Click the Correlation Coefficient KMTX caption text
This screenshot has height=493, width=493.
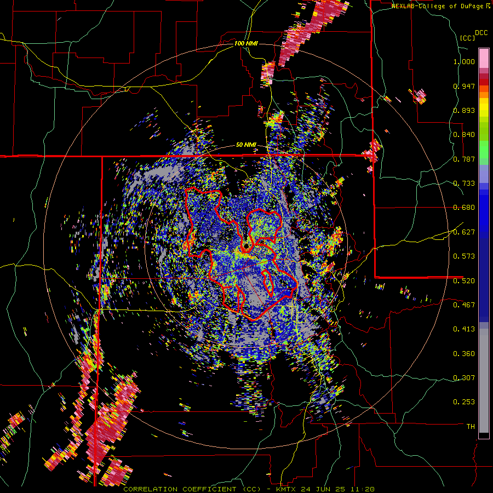249,489
